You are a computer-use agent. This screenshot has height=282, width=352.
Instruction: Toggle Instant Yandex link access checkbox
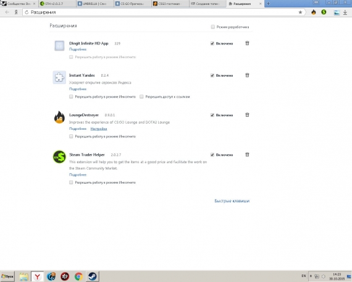(141, 96)
